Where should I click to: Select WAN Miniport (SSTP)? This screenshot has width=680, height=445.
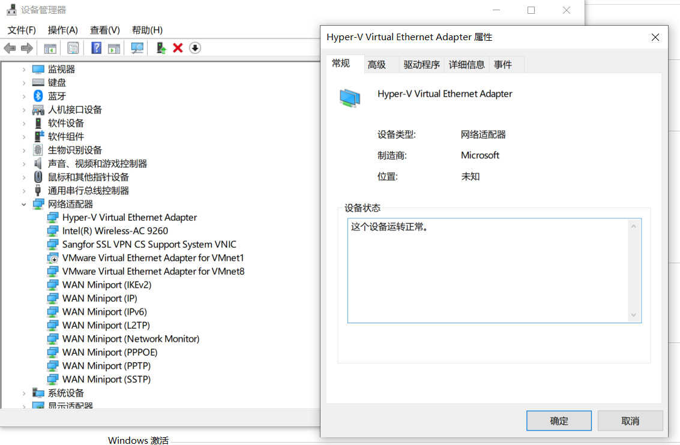pos(107,379)
